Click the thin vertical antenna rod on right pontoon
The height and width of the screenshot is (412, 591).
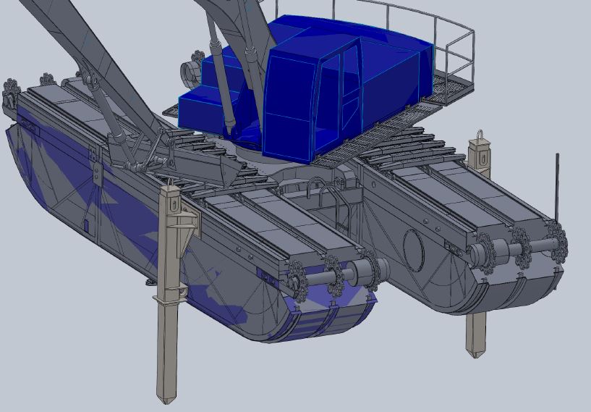(558, 187)
